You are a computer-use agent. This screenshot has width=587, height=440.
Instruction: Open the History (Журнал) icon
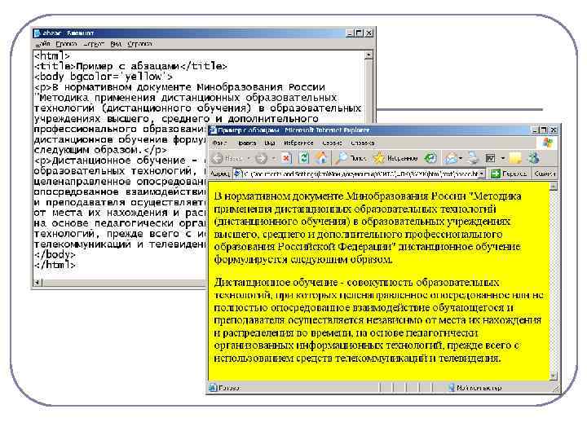(430, 158)
